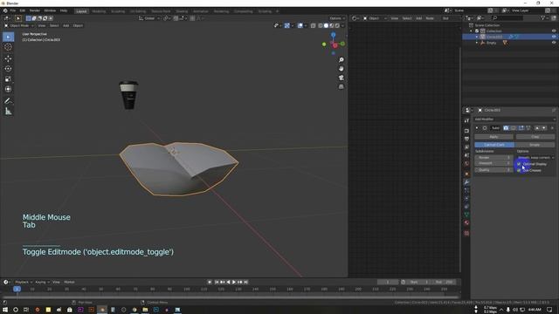Open the File menu
The height and width of the screenshot is (314, 559).
point(13,10)
